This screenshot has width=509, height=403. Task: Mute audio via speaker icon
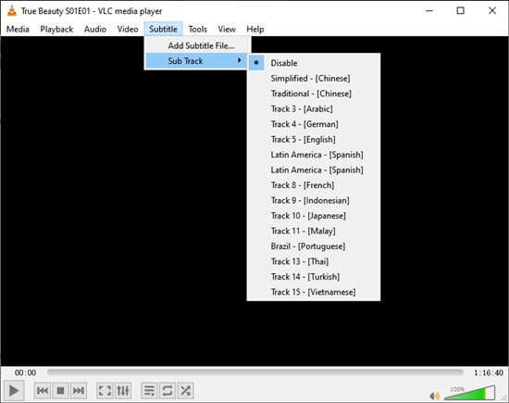click(434, 396)
